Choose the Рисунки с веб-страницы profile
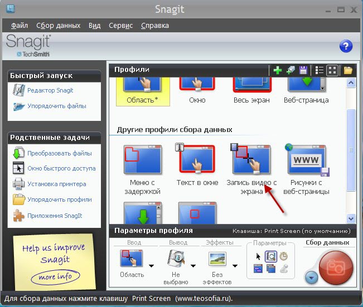The image size is (363, 307). click(x=306, y=170)
